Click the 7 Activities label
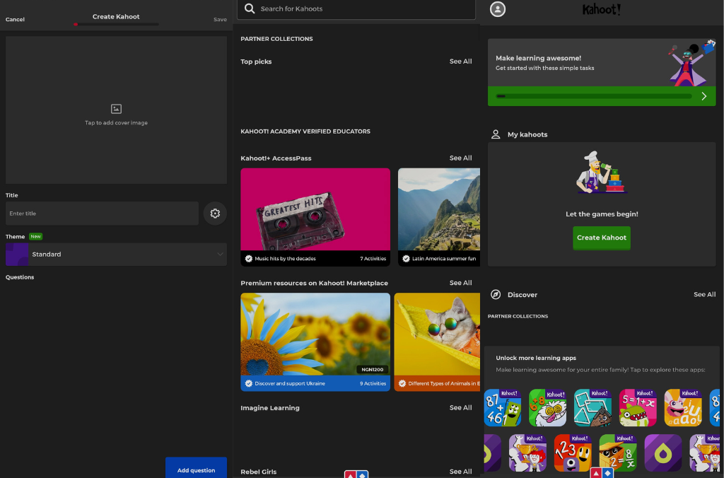 pyautogui.click(x=373, y=259)
